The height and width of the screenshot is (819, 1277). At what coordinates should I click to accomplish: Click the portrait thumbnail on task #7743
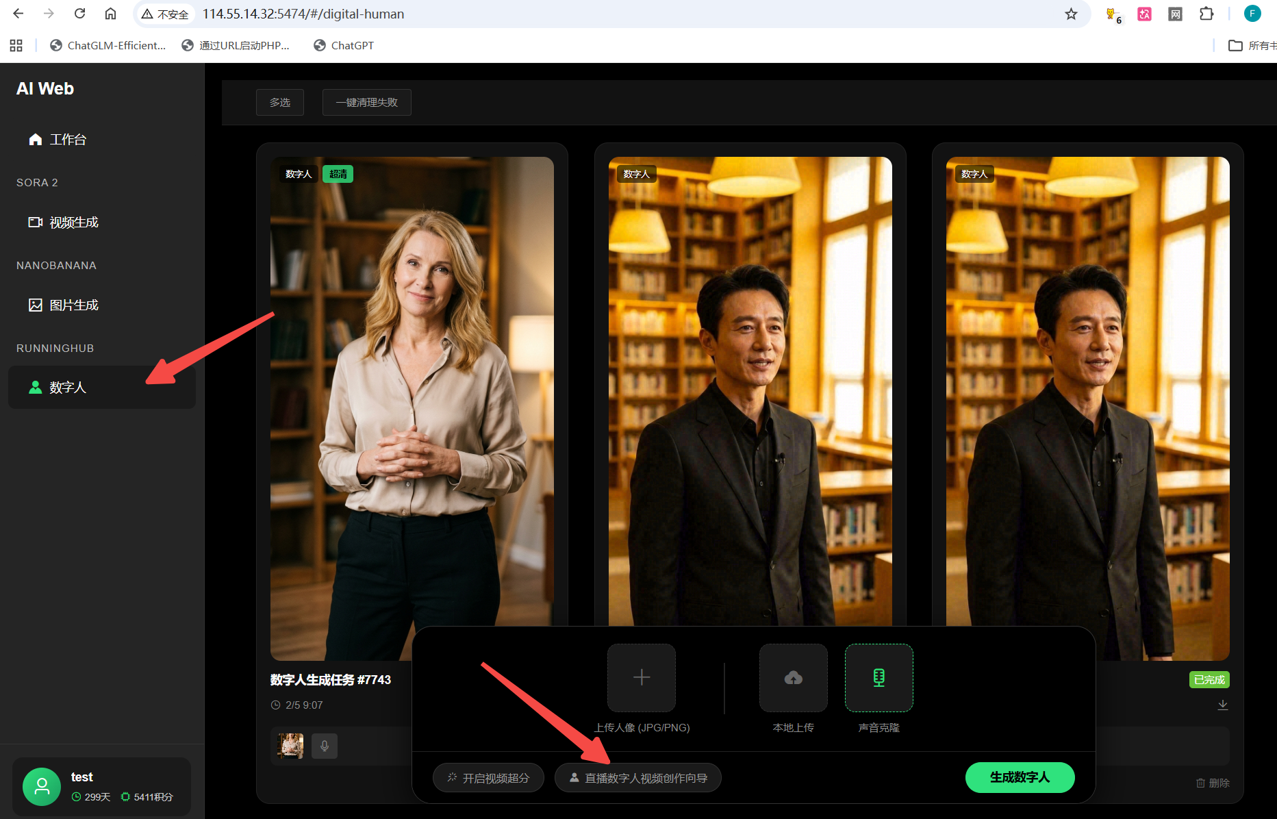[x=290, y=746]
